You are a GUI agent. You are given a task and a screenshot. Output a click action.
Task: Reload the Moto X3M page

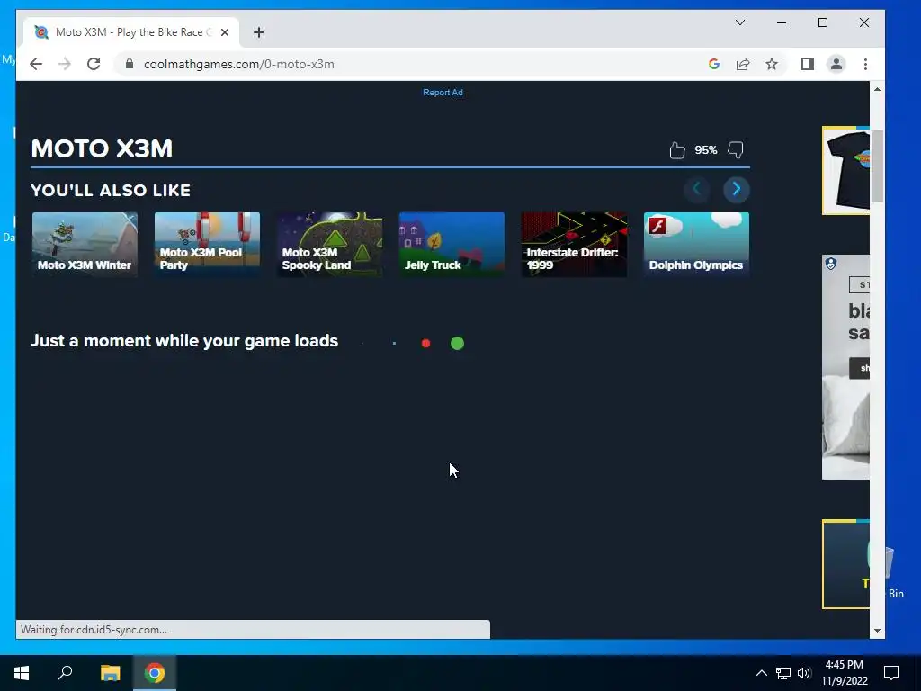coord(94,64)
